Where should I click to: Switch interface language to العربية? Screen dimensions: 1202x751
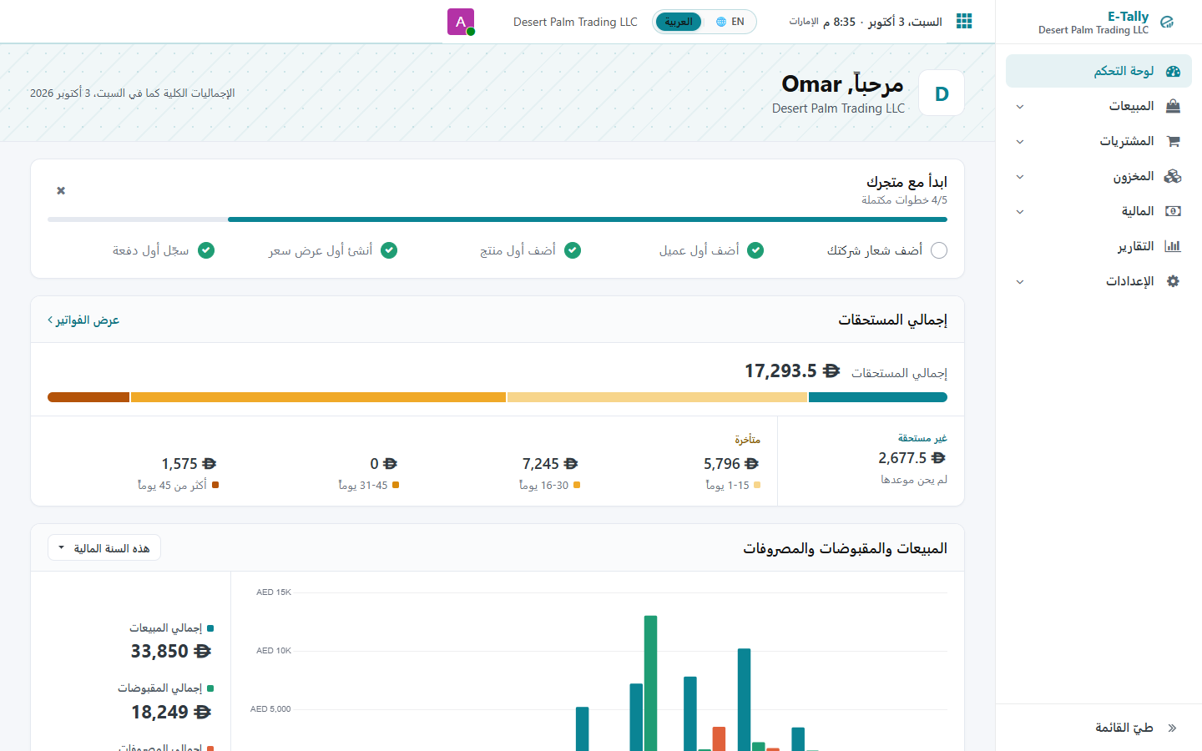[679, 22]
